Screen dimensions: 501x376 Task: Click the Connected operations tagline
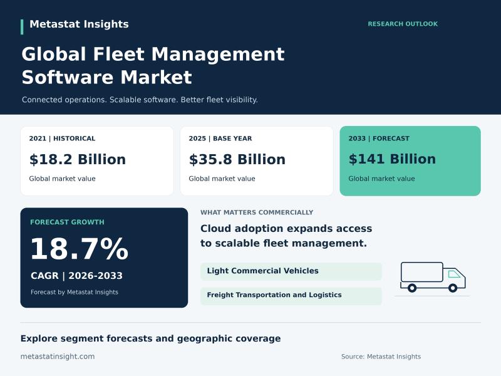140,100
